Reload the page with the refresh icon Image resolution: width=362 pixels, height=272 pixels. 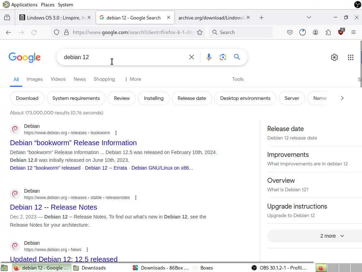coord(34,32)
